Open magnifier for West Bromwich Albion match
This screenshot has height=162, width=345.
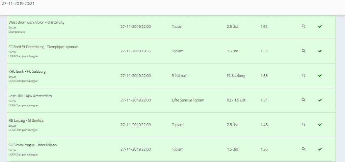point(304,27)
